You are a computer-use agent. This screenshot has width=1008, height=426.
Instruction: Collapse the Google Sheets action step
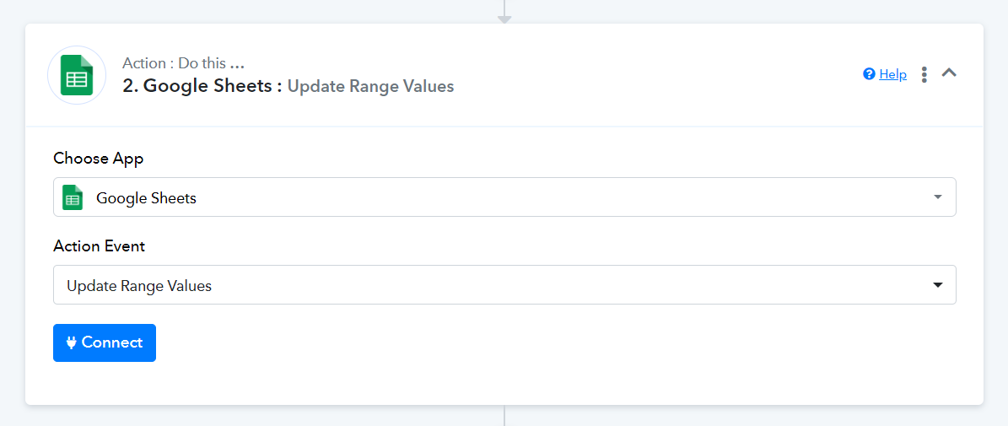click(x=949, y=73)
